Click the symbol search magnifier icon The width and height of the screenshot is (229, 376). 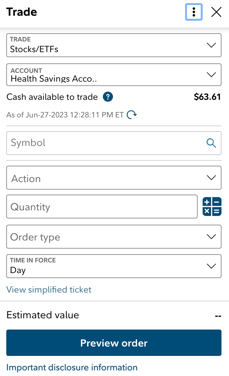point(211,143)
